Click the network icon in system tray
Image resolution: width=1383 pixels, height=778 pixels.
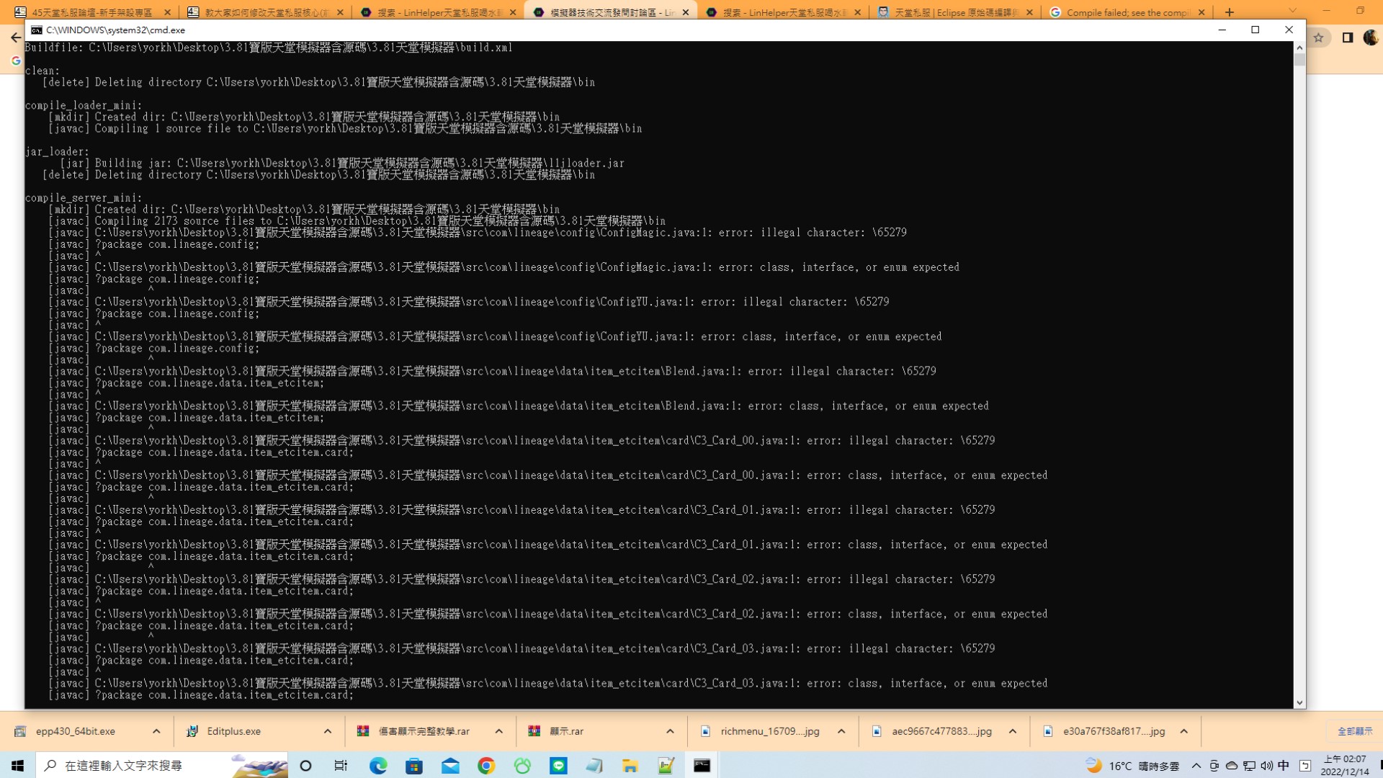tap(1249, 766)
